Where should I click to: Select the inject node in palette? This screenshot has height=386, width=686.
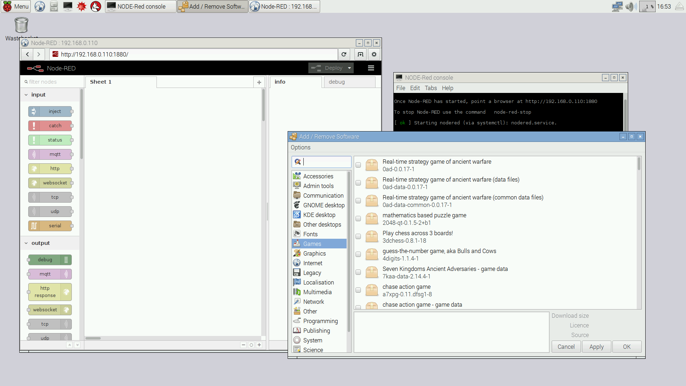click(x=50, y=112)
